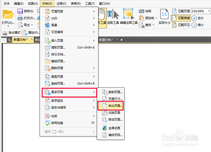211x152 pixels.
Task: Open the More Pages submenu
Action: 69,92
